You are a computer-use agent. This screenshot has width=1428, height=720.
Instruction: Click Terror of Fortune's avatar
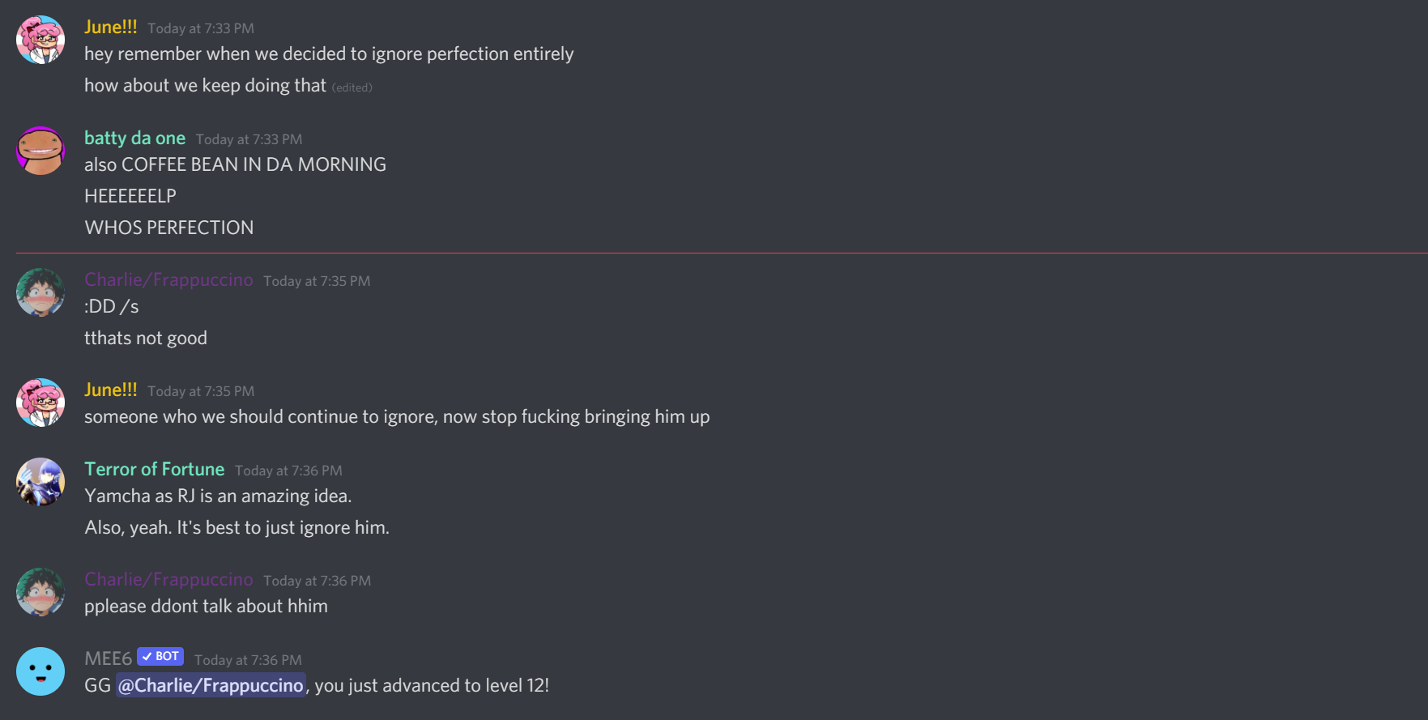(40, 482)
